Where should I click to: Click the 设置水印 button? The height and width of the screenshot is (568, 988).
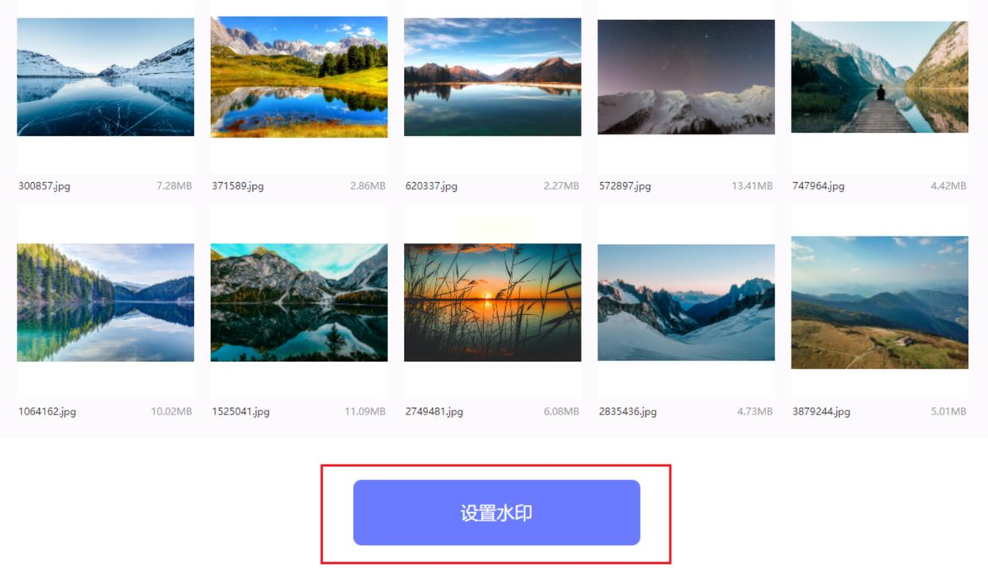point(496,512)
